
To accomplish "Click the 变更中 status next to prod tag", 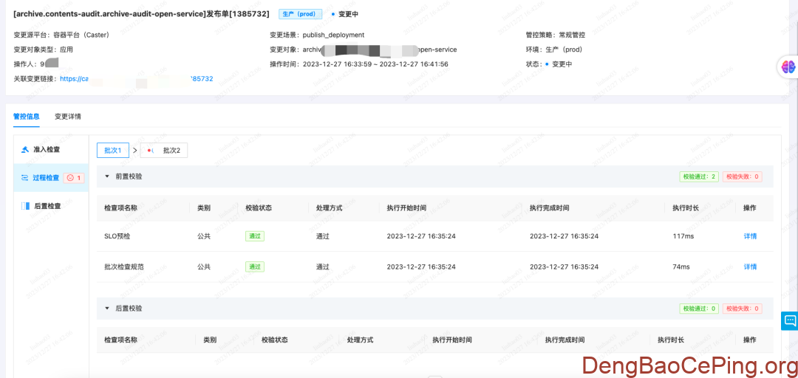I will (344, 14).
